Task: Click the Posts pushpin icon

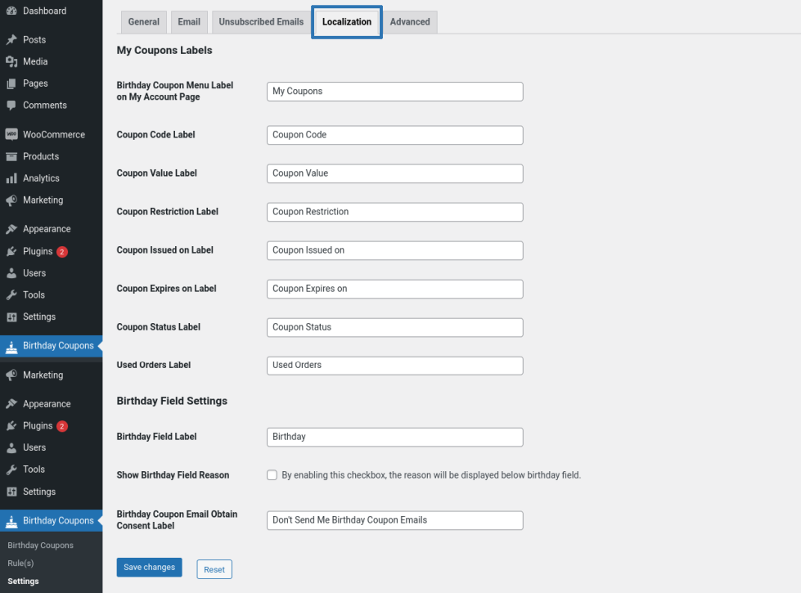Action: 11,40
